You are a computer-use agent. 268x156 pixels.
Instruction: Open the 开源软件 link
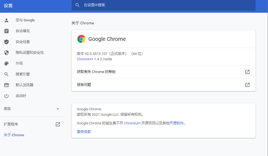(176, 123)
